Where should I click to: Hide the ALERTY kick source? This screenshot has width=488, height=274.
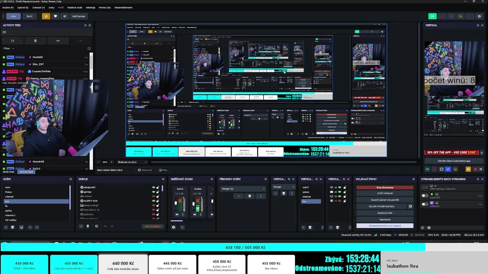(x=154, y=201)
